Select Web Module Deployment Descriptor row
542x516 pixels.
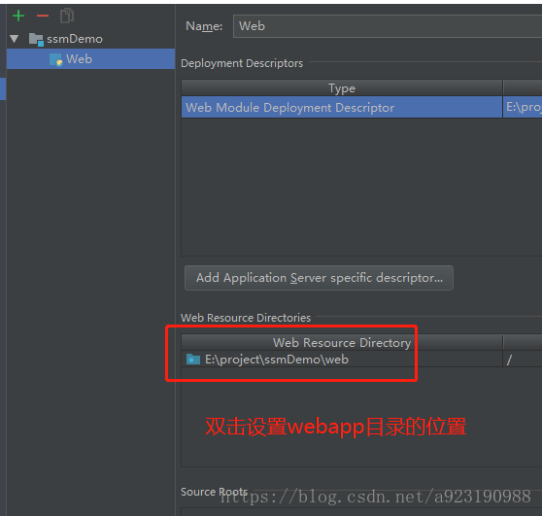coord(342,108)
